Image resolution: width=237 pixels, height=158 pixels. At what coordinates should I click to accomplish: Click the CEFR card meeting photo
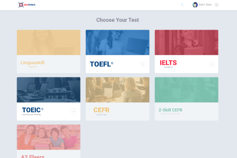[117, 90]
